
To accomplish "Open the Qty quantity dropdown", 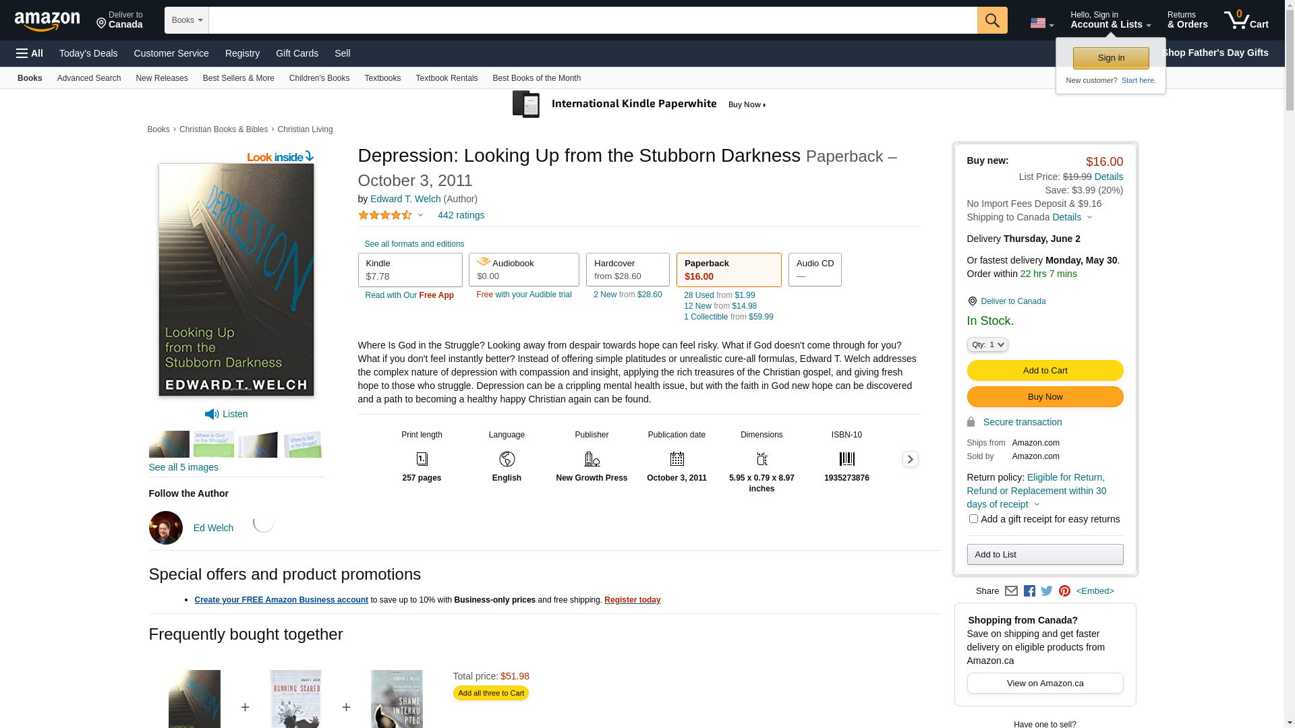I will pyautogui.click(x=987, y=344).
